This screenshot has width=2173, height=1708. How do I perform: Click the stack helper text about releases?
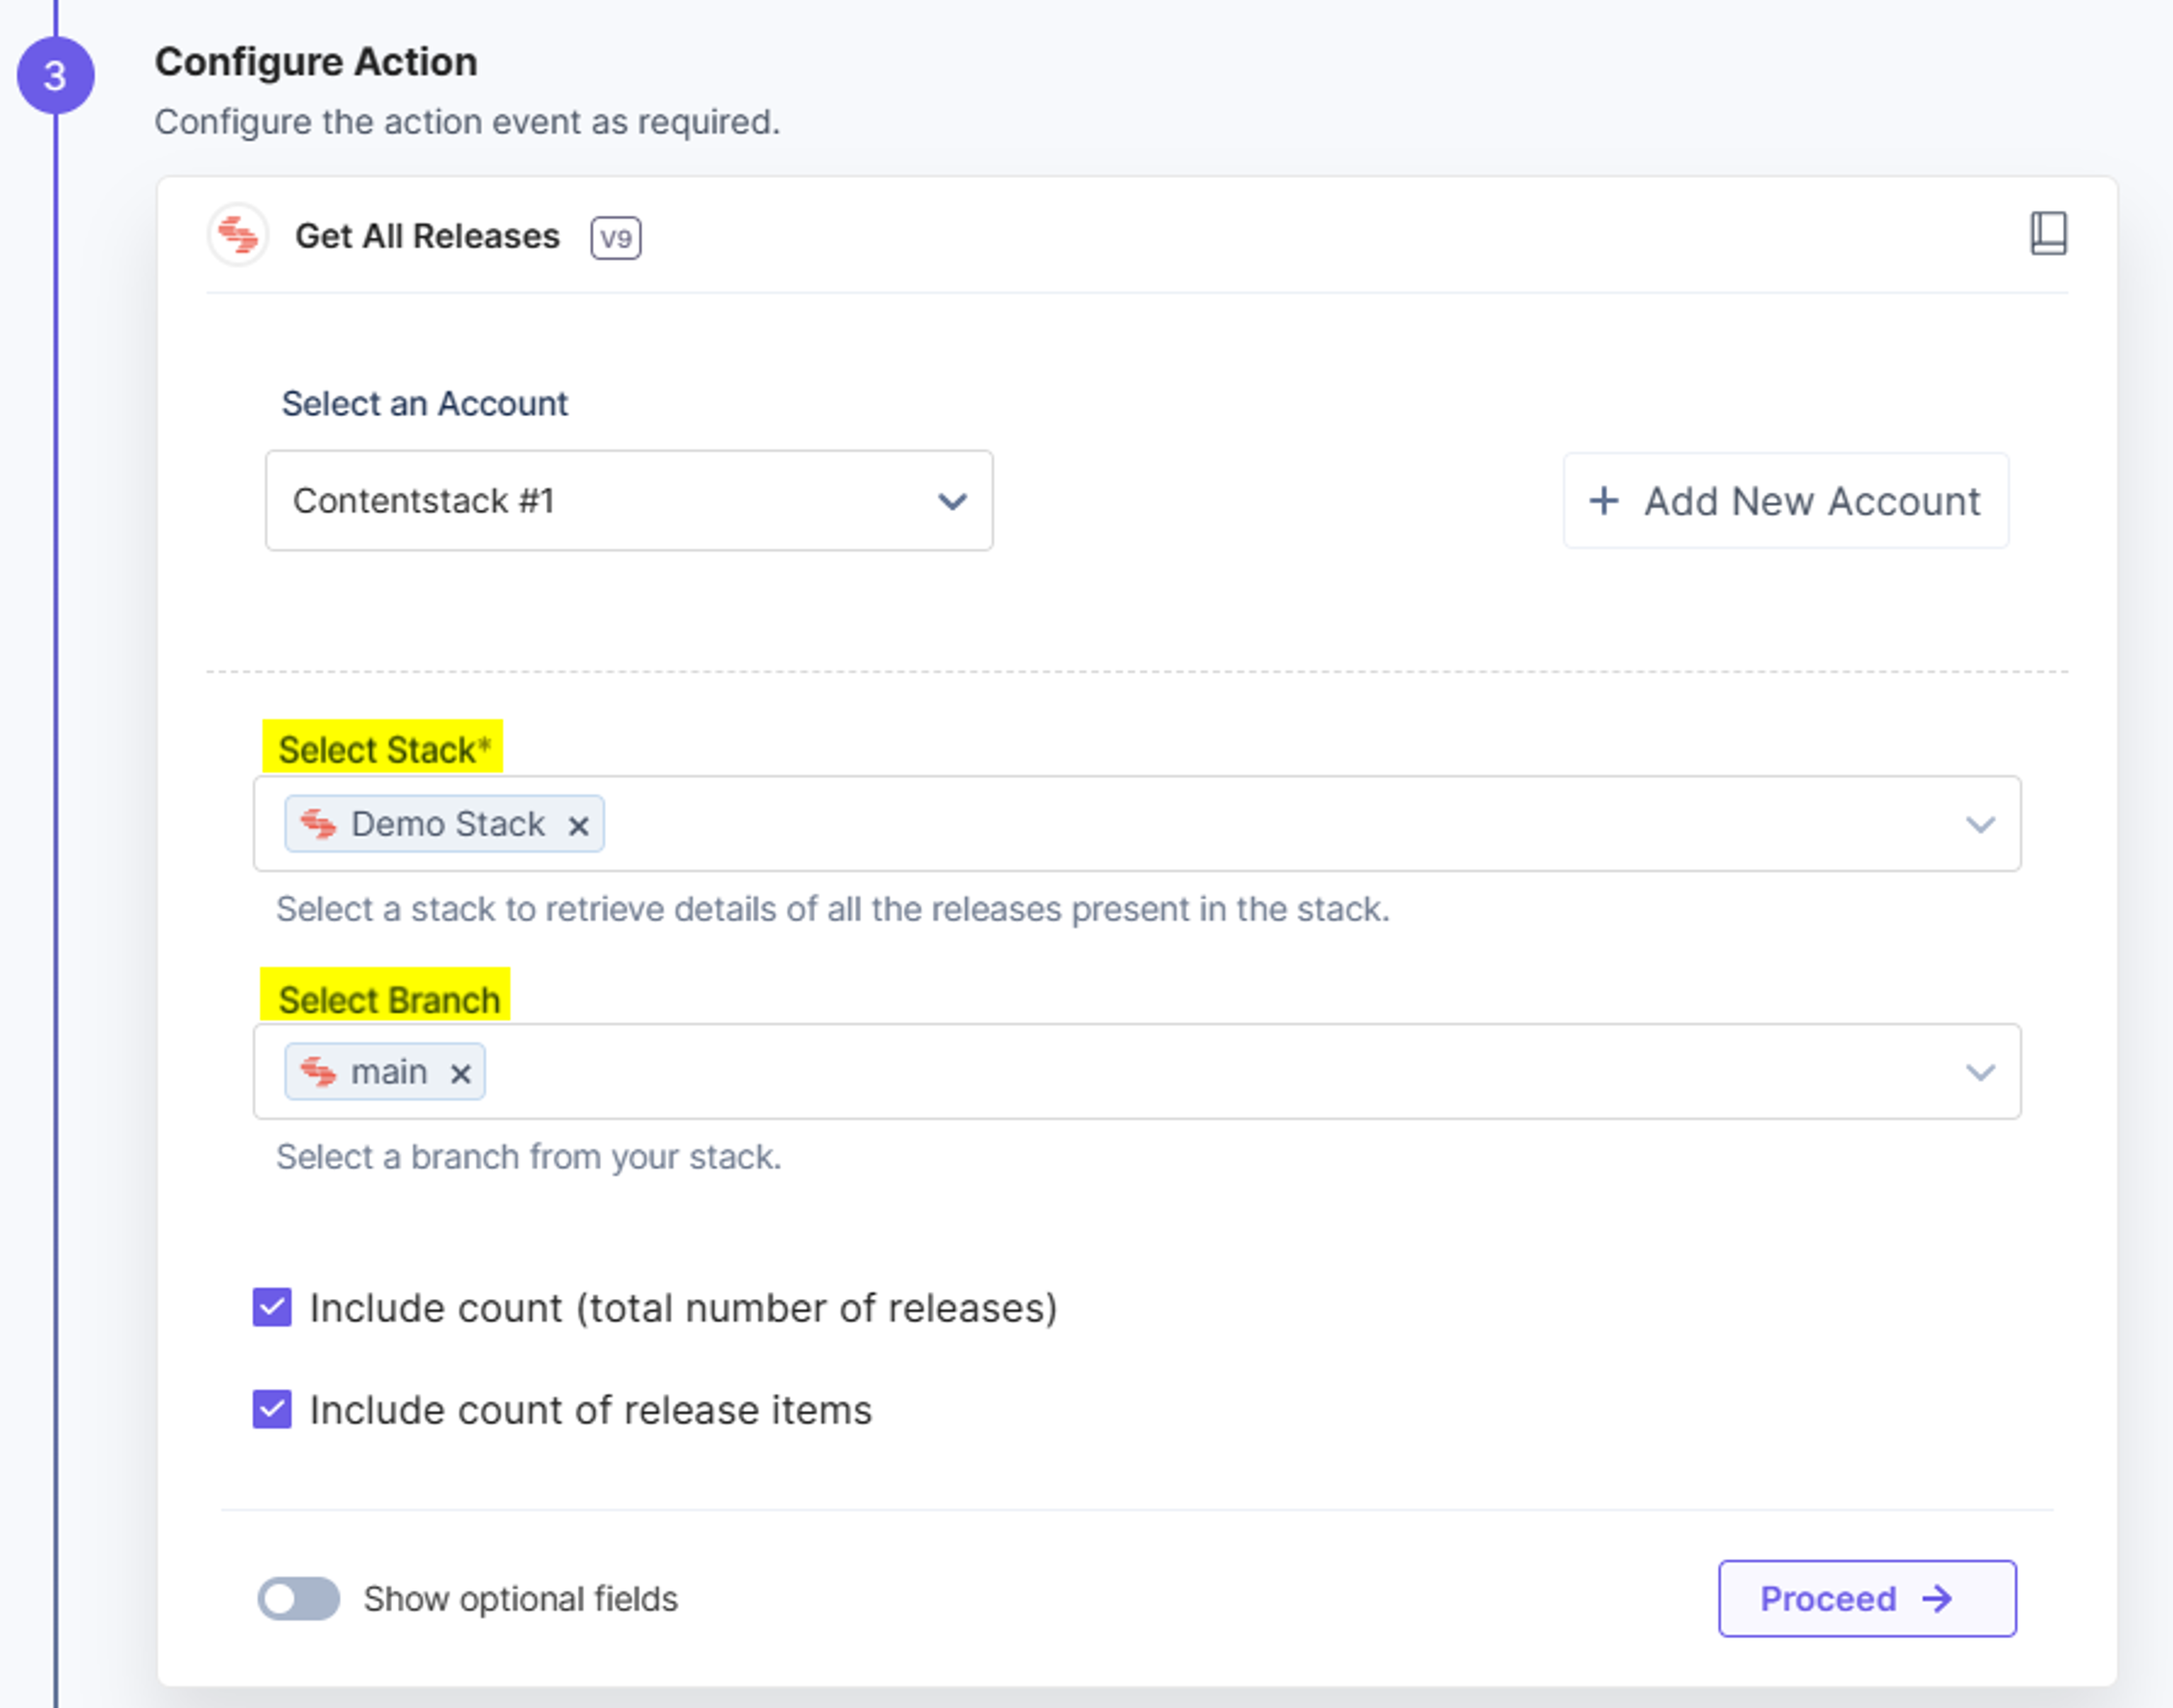click(833, 909)
